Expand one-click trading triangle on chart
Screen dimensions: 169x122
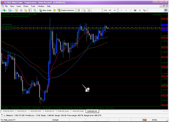click(3, 14)
